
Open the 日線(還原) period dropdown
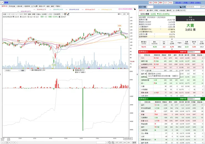[x=58, y=14]
